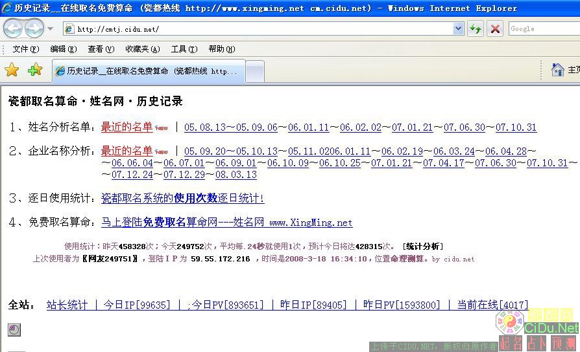Select the 历史记录 browser tab
Viewport: 580px width, 352px height.
[x=148, y=71]
